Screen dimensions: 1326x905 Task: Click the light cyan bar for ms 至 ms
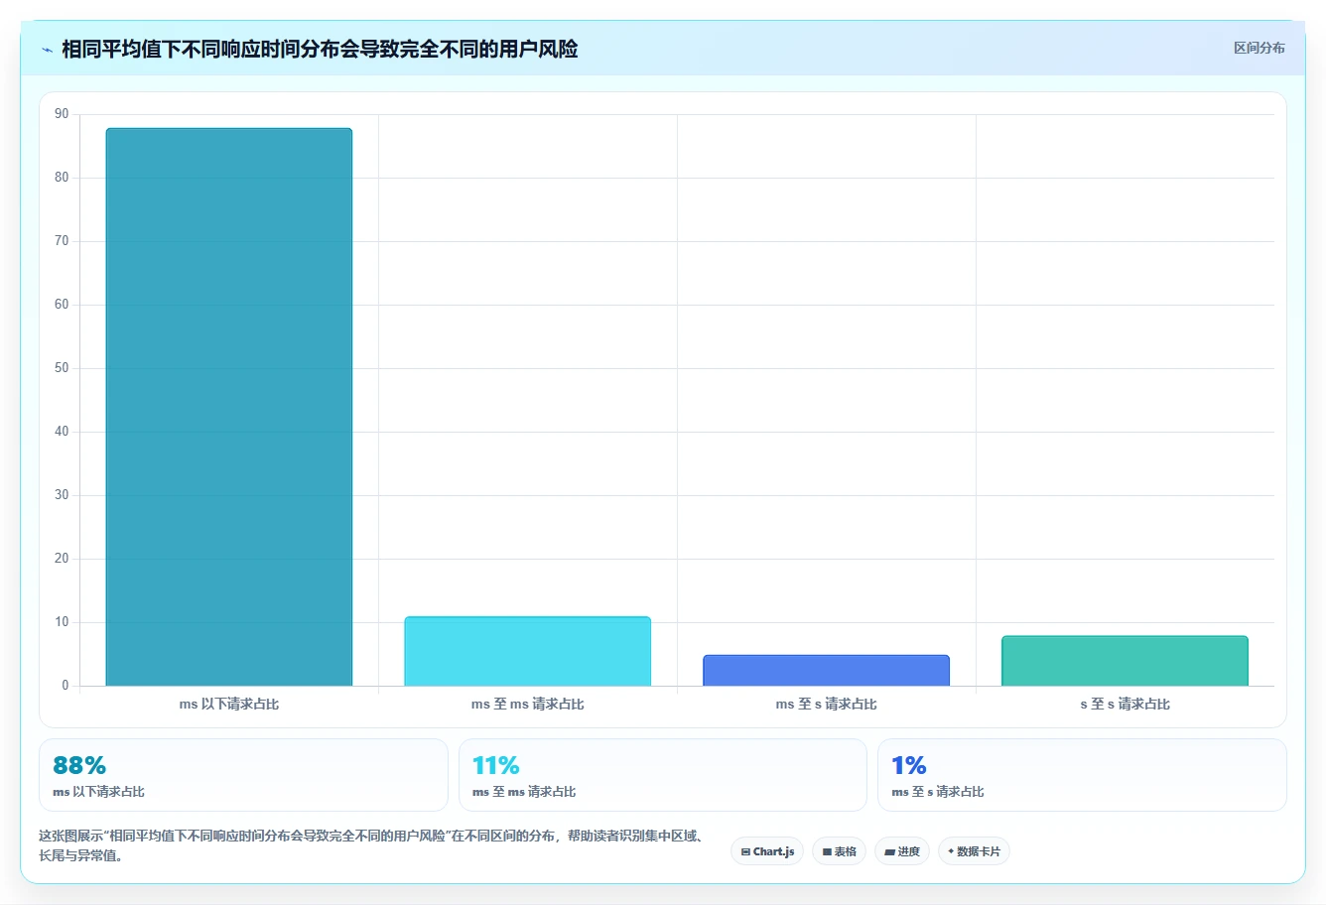tap(528, 651)
